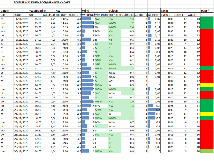The image size is (214, 165).
Task: Select air pressure 1033 cell
Action: [x=167, y=110]
